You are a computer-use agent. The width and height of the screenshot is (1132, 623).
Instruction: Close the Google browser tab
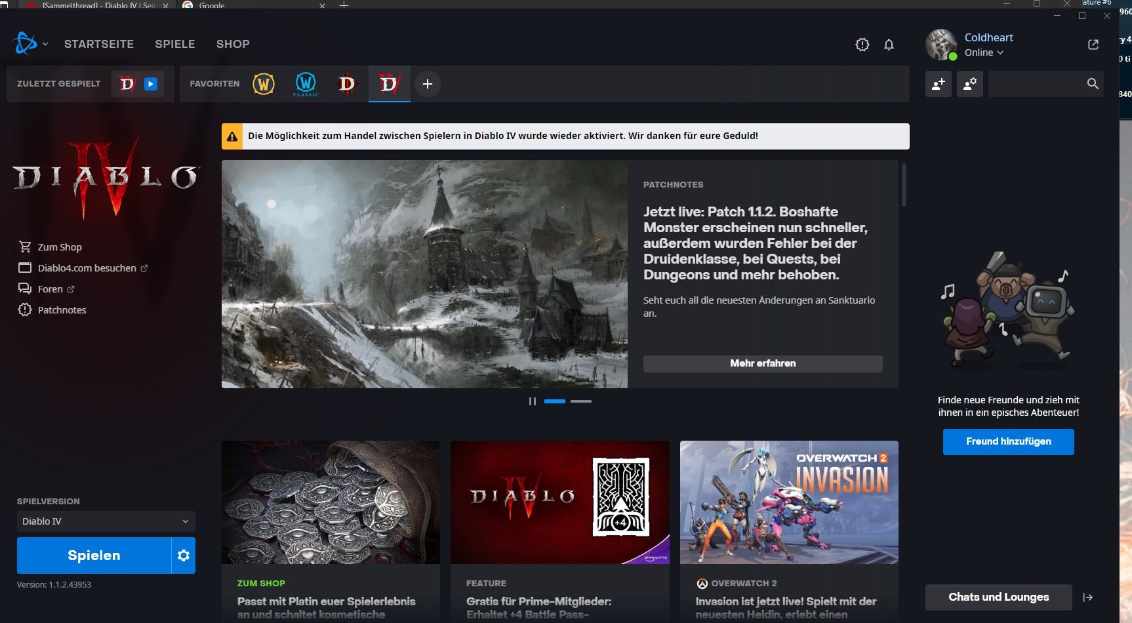point(322,5)
